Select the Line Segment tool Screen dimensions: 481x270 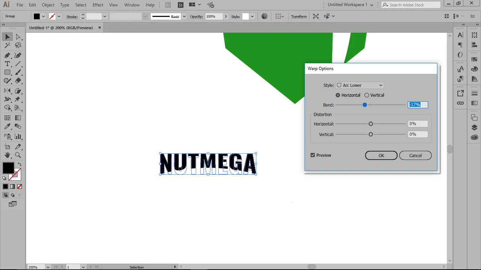pos(18,64)
